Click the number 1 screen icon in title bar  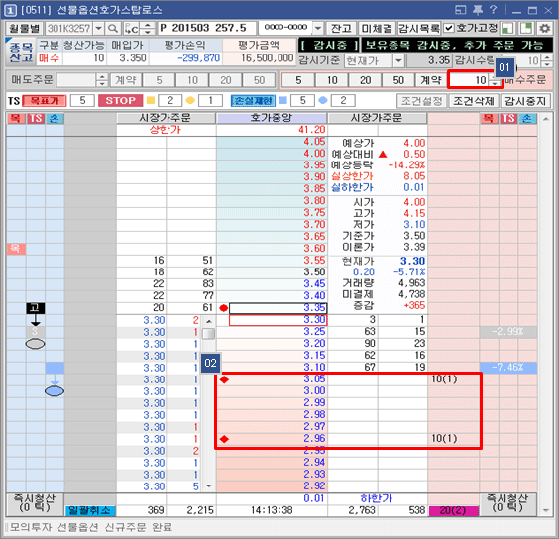(x=10, y=10)
